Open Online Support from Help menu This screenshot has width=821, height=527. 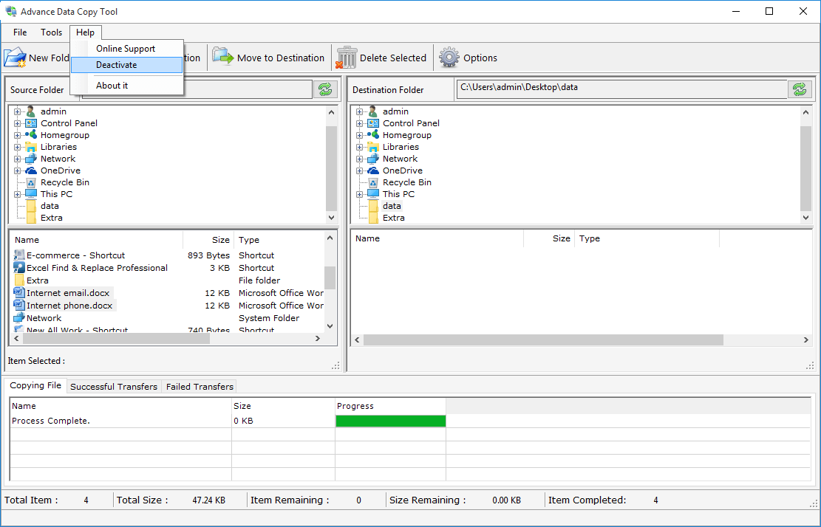click(x=126, y=49)
